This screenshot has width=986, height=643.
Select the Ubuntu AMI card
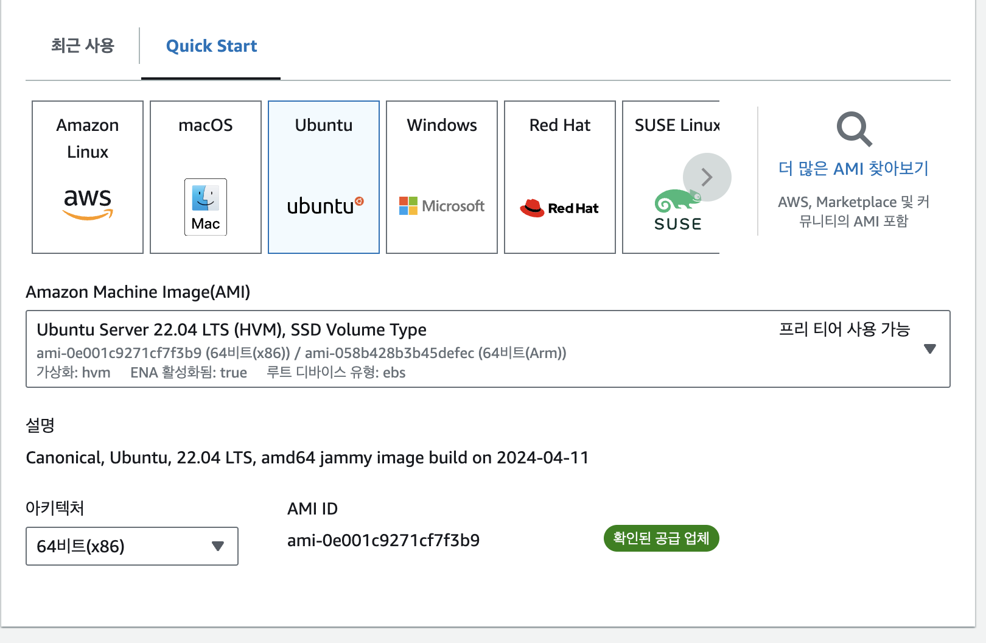click(x=324, y=177)
